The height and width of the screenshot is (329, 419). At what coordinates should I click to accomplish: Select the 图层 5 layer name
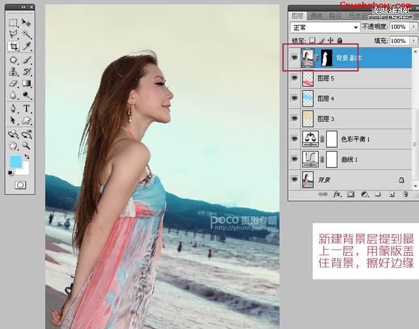(326, 78)
